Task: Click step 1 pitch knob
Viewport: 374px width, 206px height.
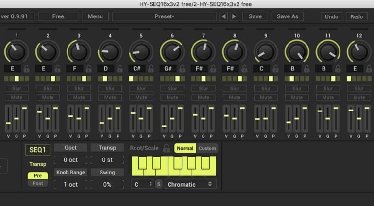Action: (x=17, y=51)
